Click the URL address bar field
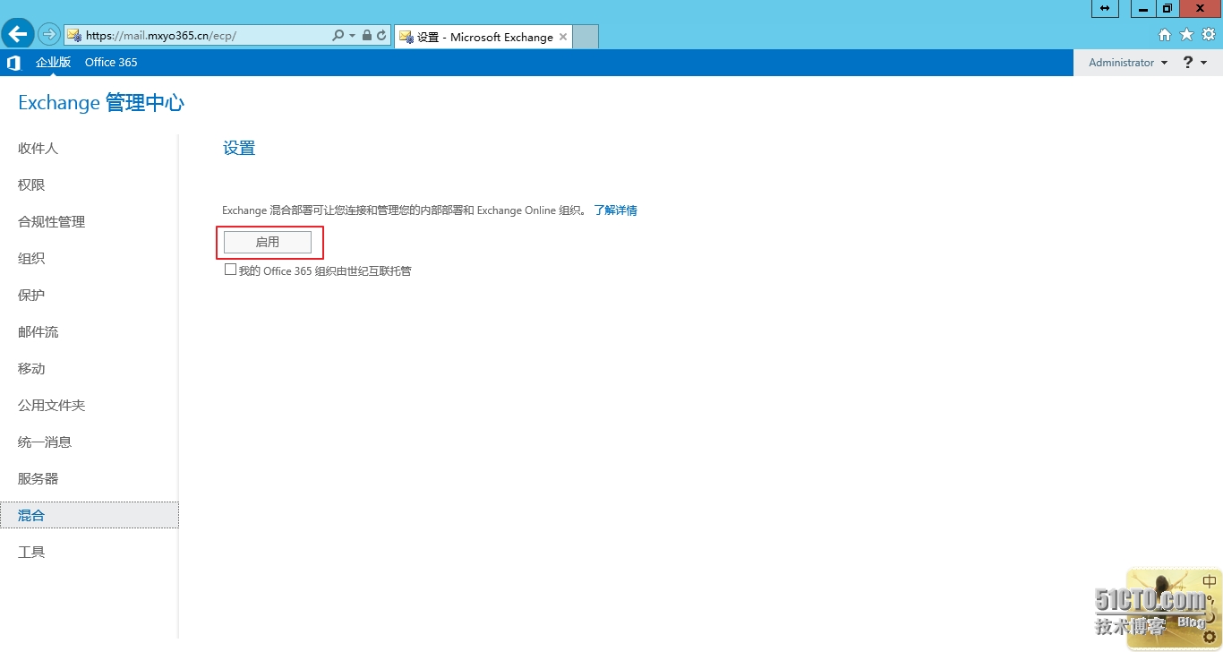The width and height of the screenshot is (1223, 652). (206, 36)
